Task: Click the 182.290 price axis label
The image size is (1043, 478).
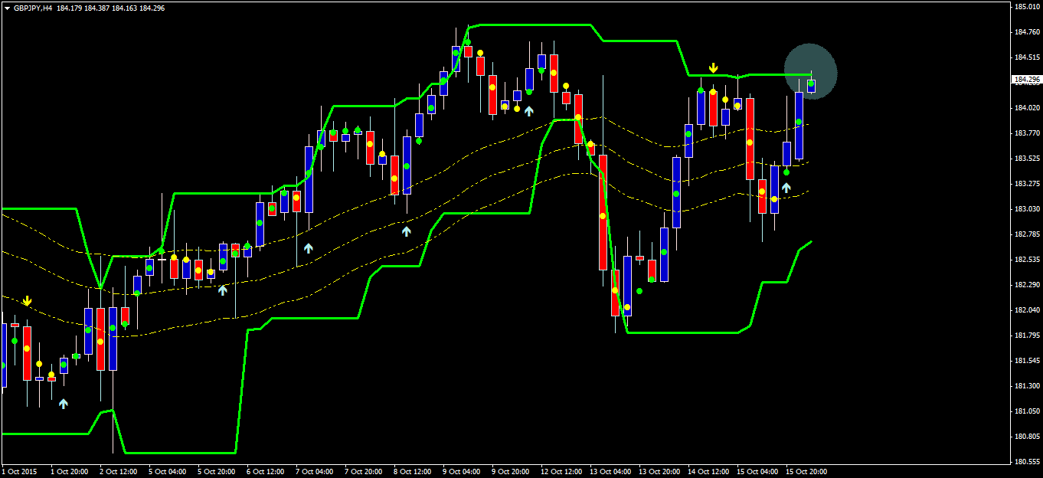Action: 1027,285
